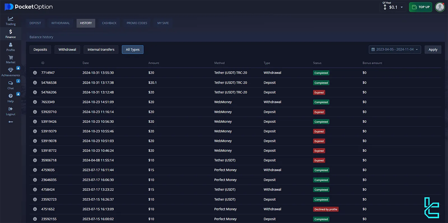
Task: Show info for transaction 23646035
Action: pyautogui.click(x=35, y=180)
